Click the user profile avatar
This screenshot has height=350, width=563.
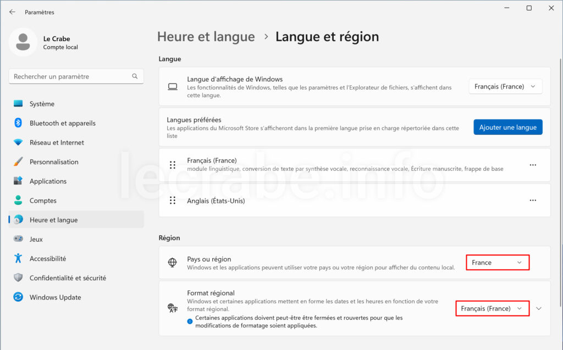23,42
